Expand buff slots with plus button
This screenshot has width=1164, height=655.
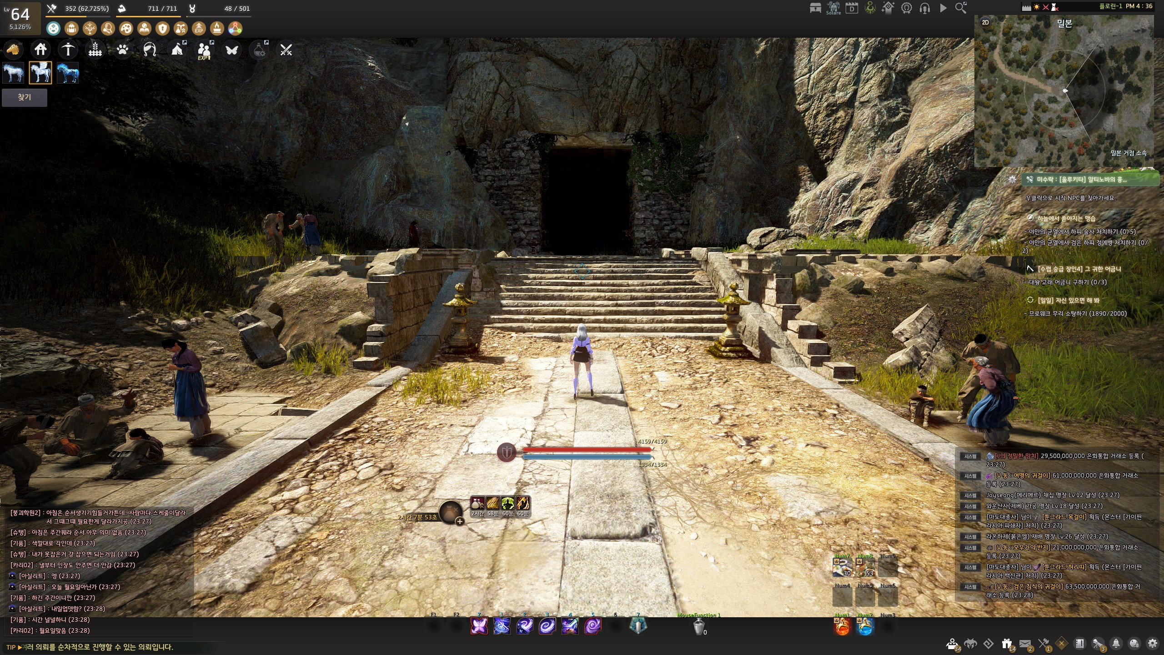click(x=460, y=522)
